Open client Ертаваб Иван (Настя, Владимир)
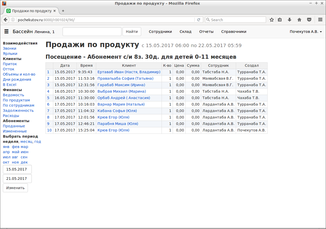This screenshot has height=229, width=326. tap(129, 72)
